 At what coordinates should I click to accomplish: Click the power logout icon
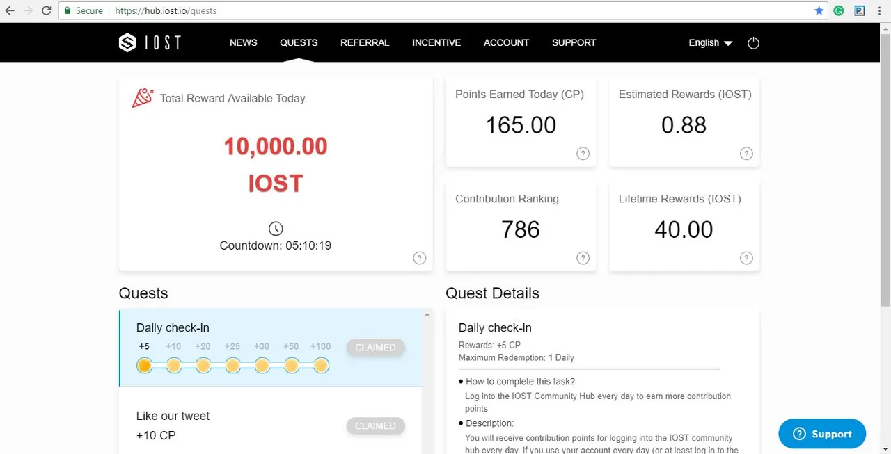tap(753, 43)
